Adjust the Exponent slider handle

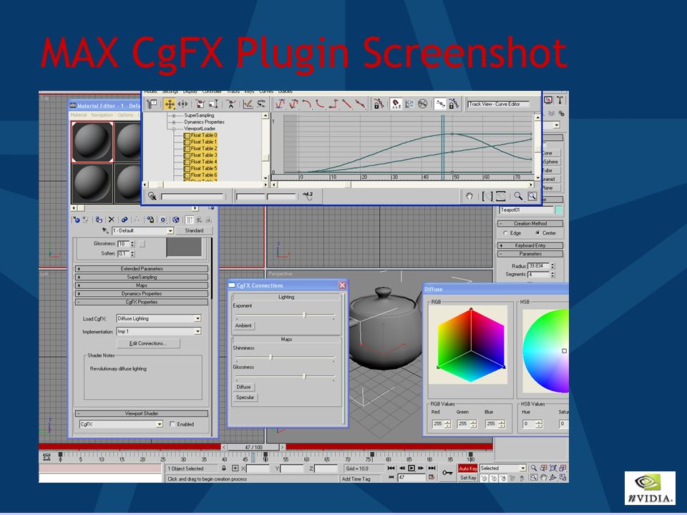[305, 315]
